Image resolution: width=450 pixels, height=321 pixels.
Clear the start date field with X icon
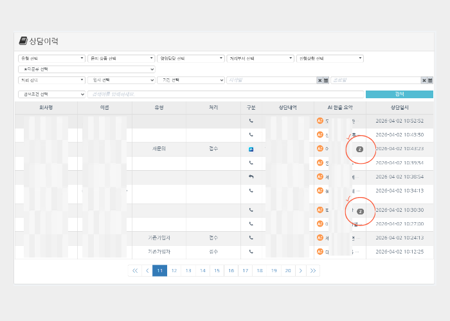click(x=319, y=80)
